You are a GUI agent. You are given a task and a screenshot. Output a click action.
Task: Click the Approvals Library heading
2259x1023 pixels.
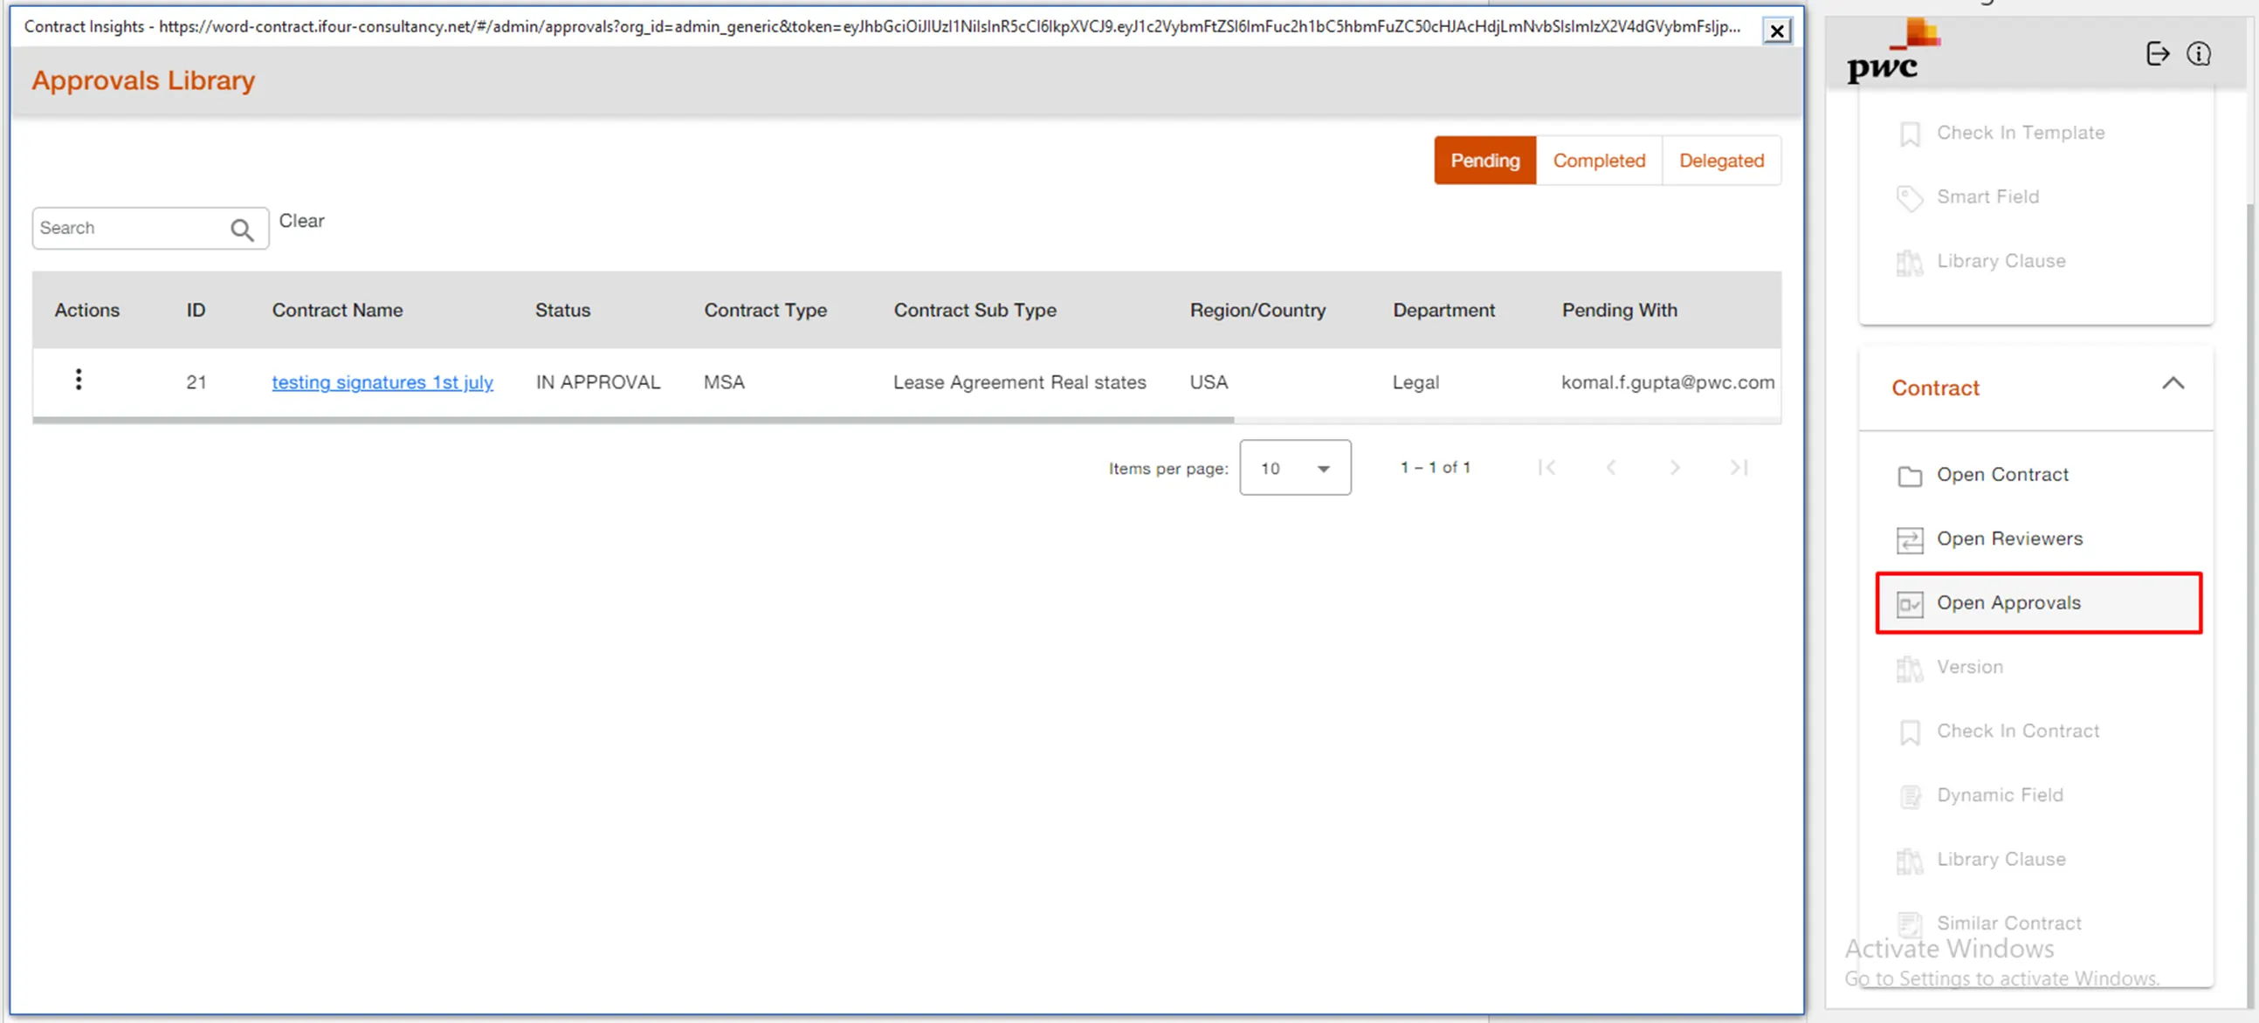pos(143,80)
